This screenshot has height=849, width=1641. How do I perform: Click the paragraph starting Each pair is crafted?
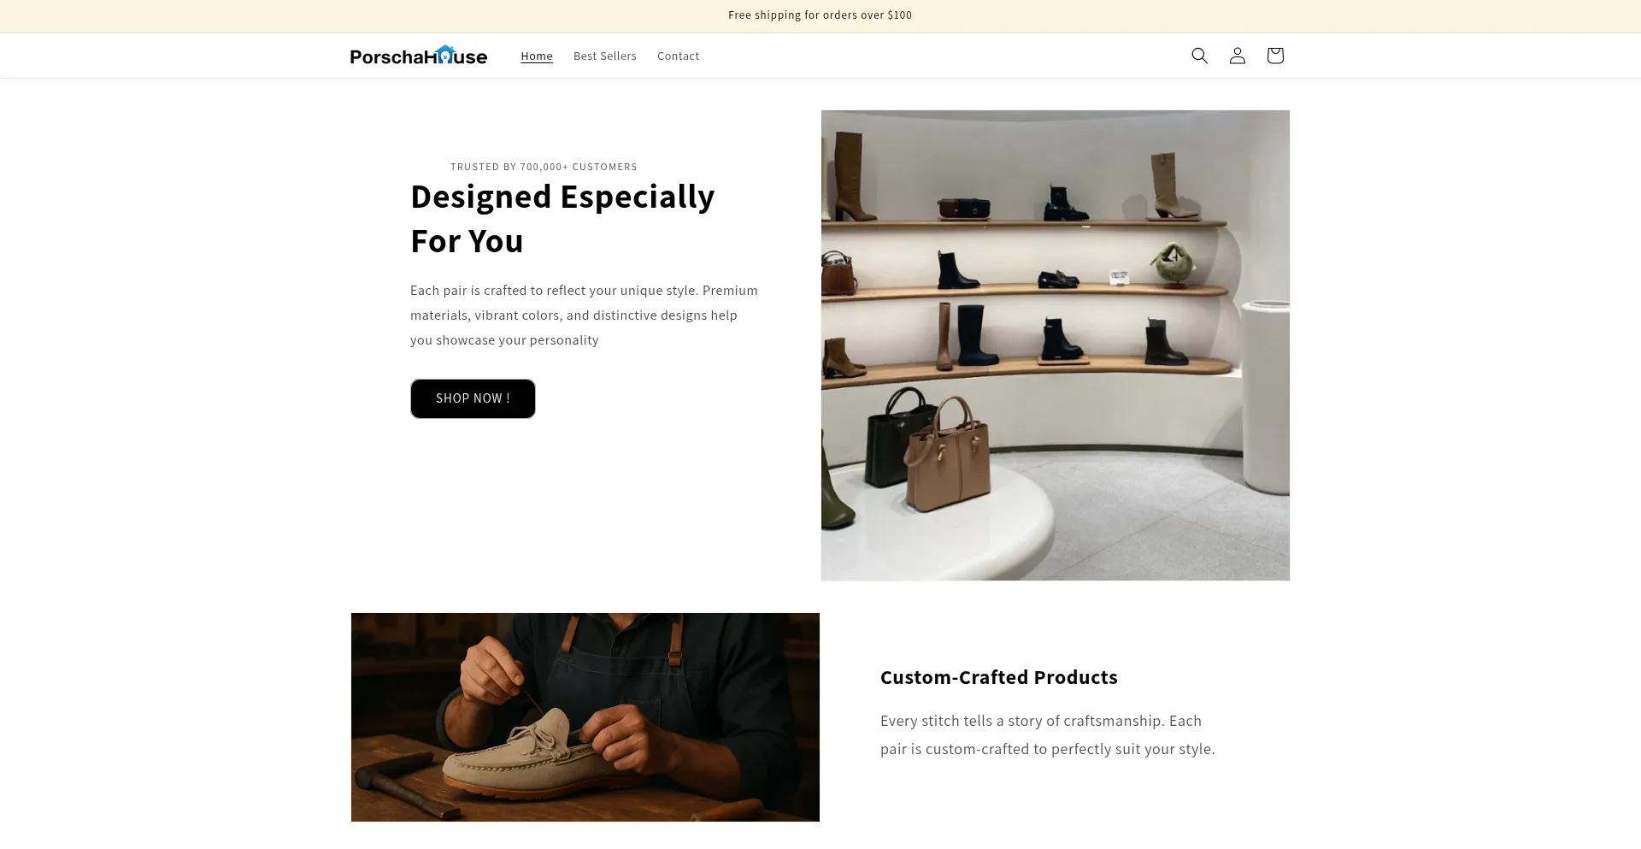click(585, 315)
